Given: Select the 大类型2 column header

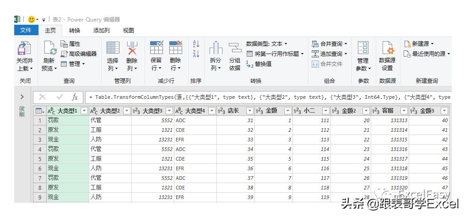Looking at the screenshot, I should pos(110,111).
